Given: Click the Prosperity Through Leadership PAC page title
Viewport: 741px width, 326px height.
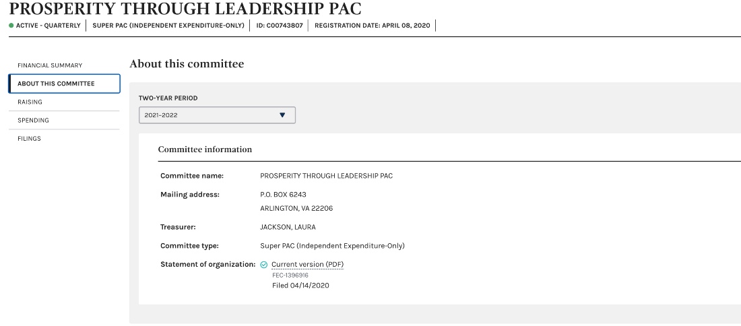Looking at the screenshot, I should pyautogui.click(x=185, y=9).
